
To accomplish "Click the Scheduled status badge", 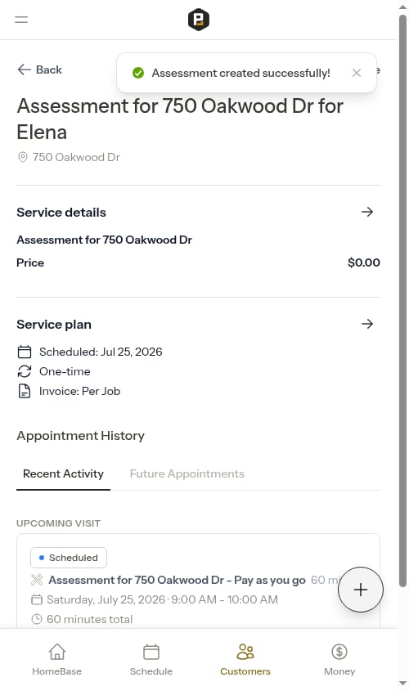I will [69, 558].
